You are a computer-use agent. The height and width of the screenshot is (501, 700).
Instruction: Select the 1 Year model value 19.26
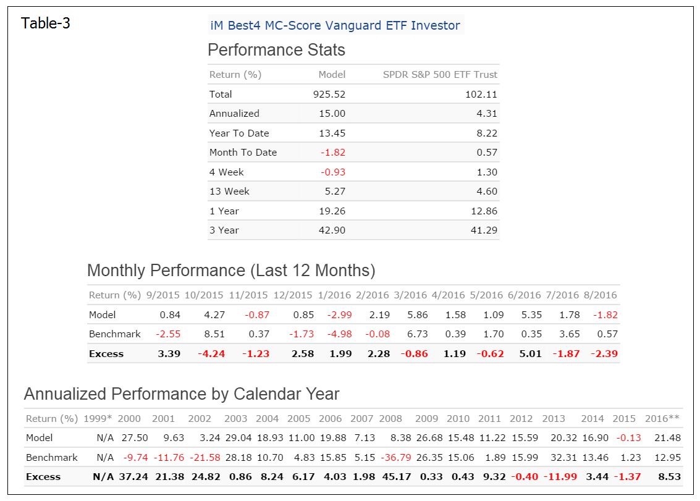[x=332, y=211]
